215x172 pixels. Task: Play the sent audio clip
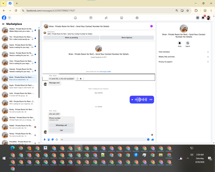(132, 100)
